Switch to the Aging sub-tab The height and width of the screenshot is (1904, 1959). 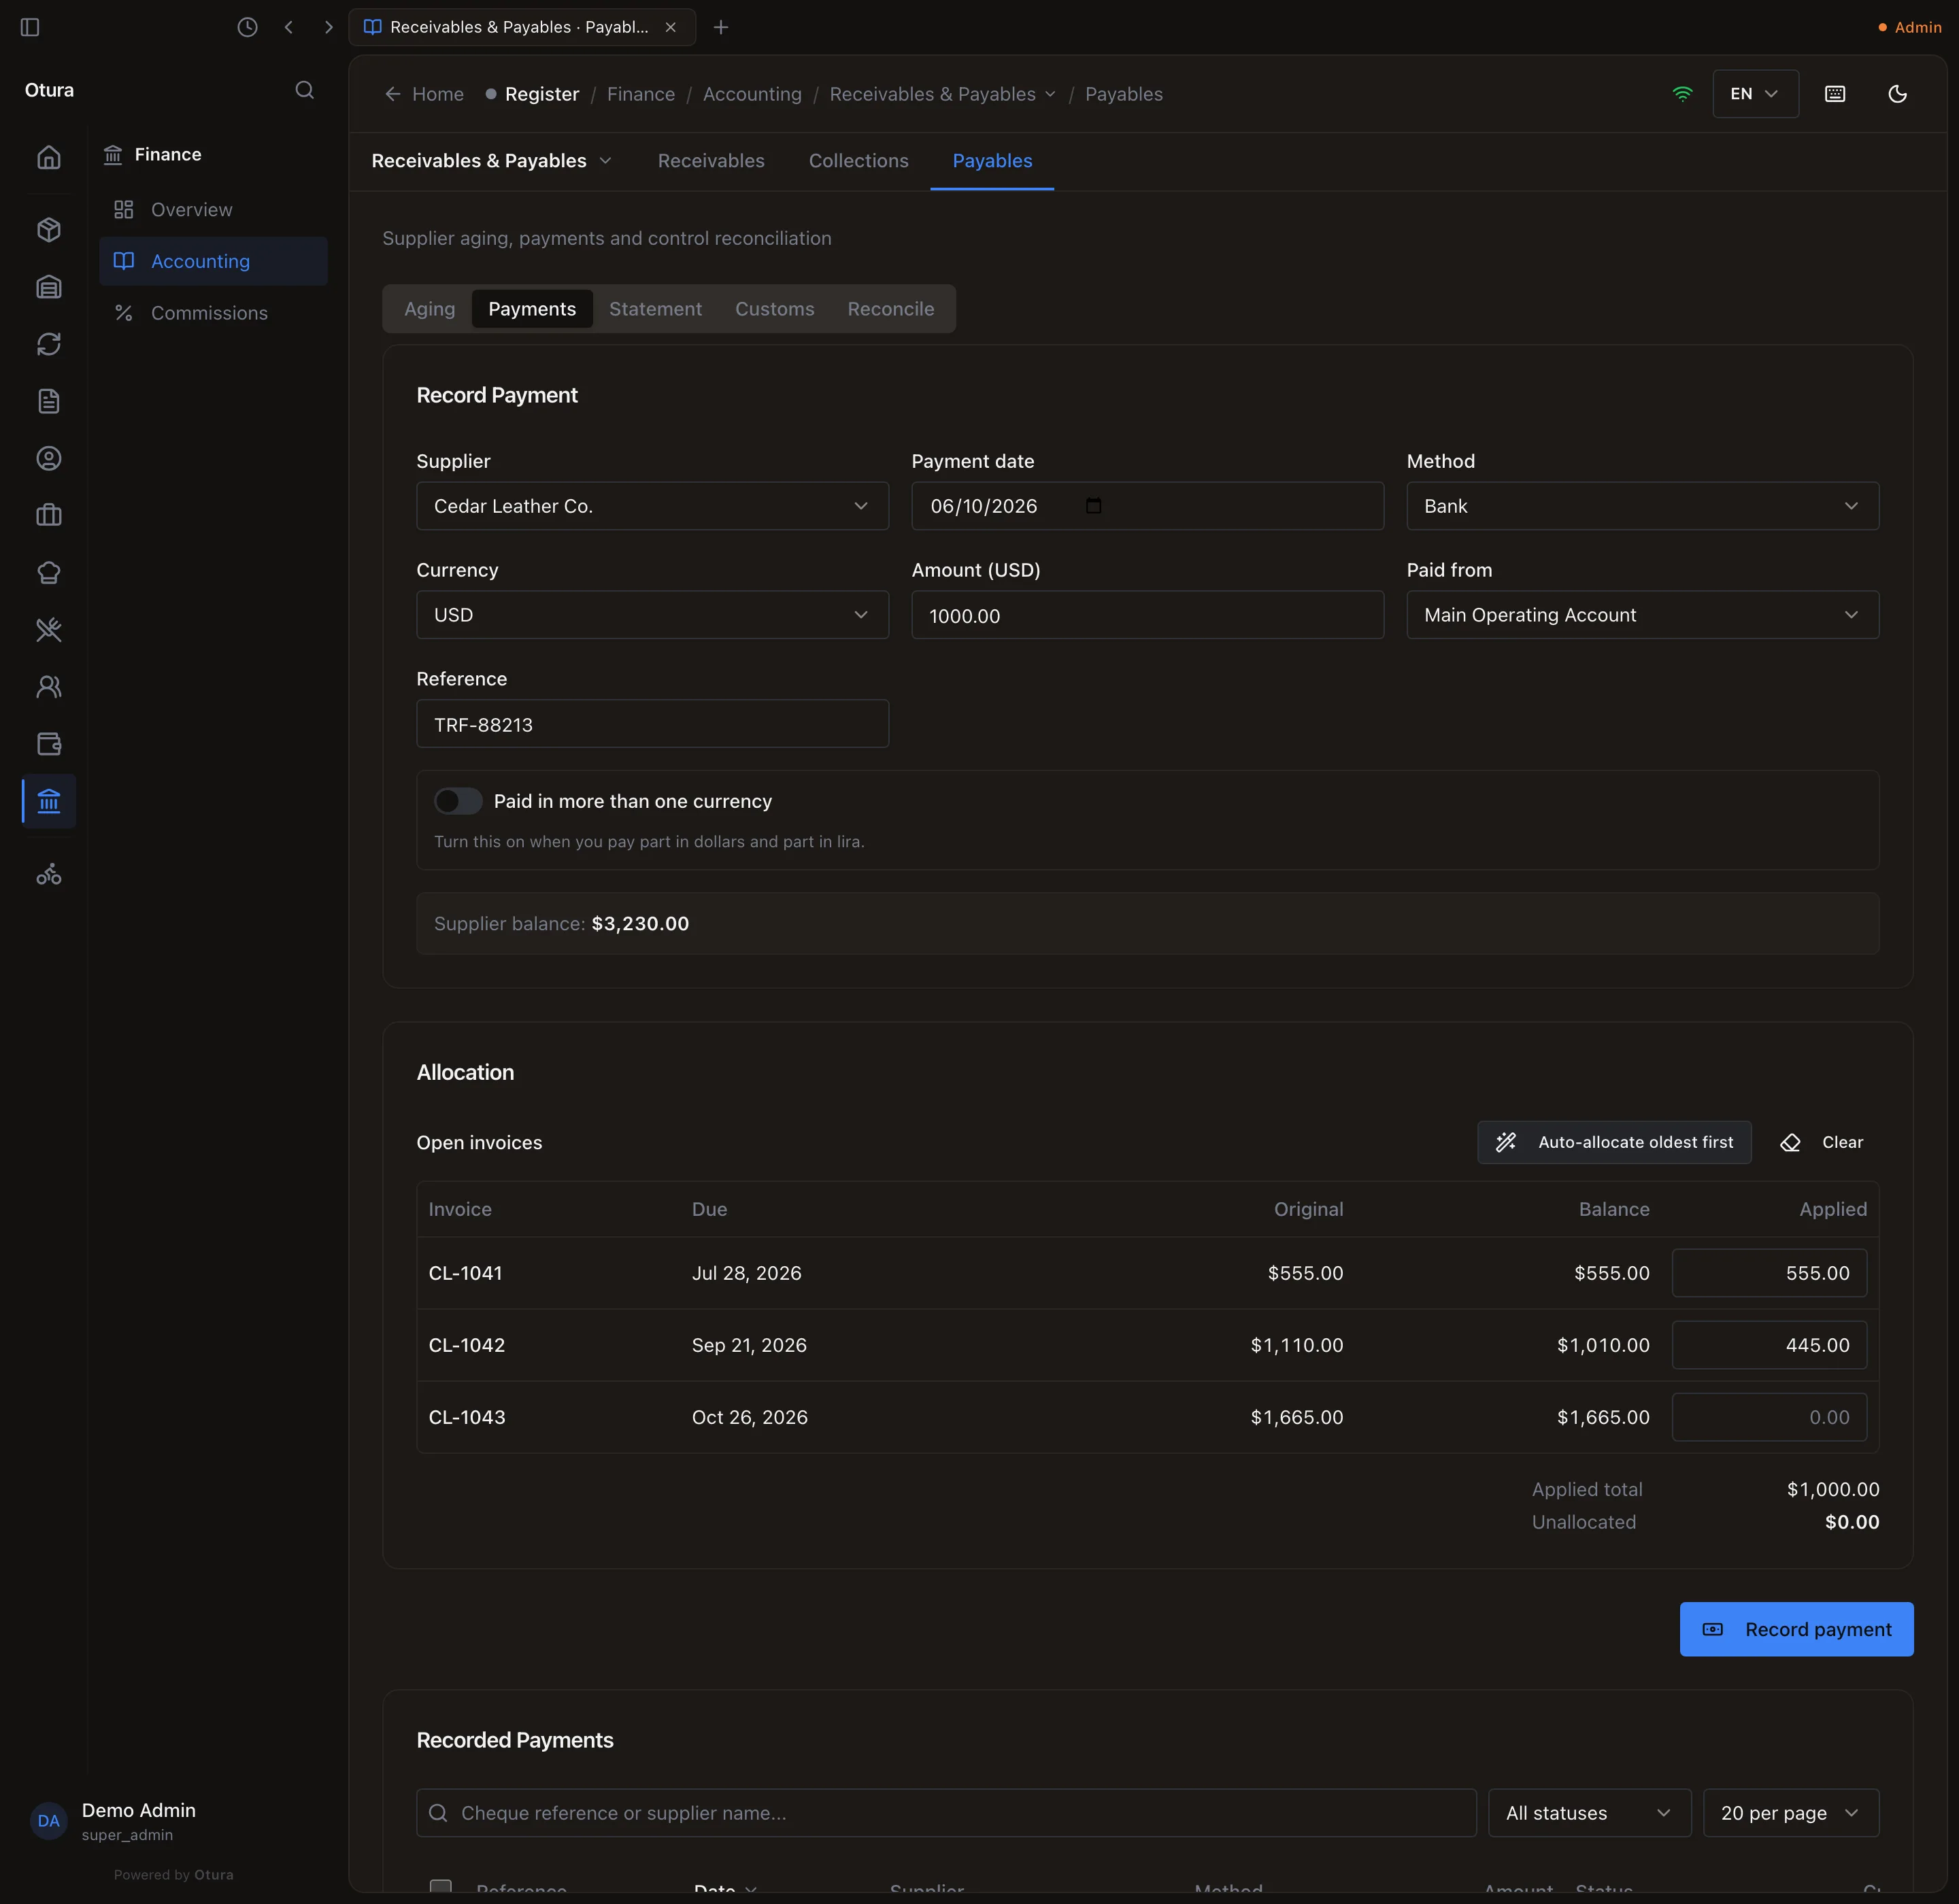(429, 309)
